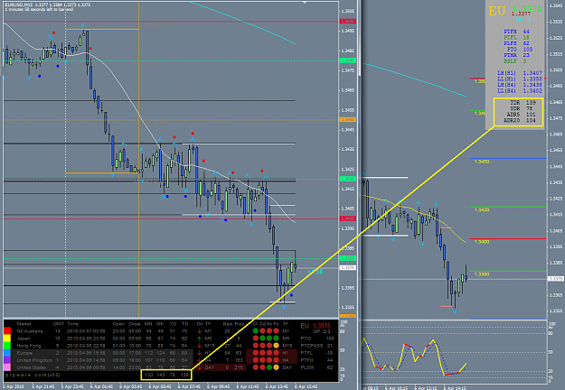Viewport: 565px width, 390px height.
Task: Click the LL(H1) 1.3358 line
Action: (x=520, y=79)
